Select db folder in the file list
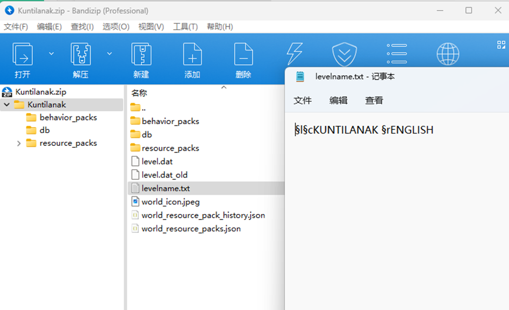Image resolution: width=509 pixels, height=310 pixels. pos(147,134)
